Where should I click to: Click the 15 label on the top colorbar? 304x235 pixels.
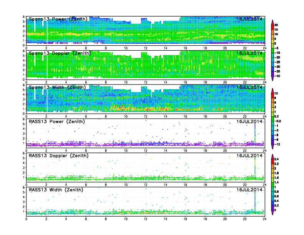click(x=276, y=30)
